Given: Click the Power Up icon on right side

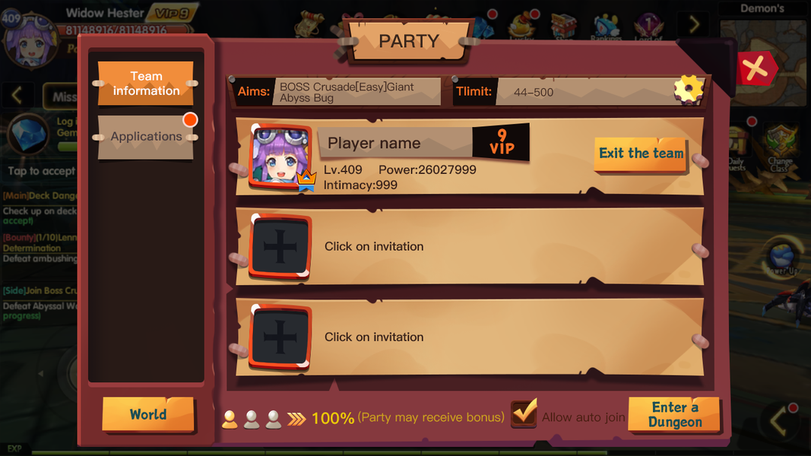Looking at the screenshot, I should (x=783, y=256).
